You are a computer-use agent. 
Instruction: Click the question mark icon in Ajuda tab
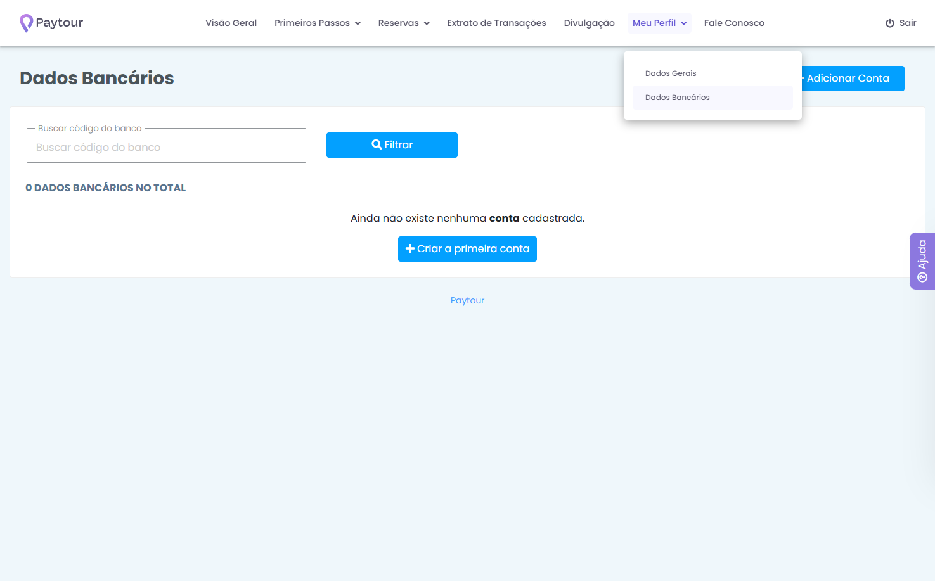coord(922,277)
